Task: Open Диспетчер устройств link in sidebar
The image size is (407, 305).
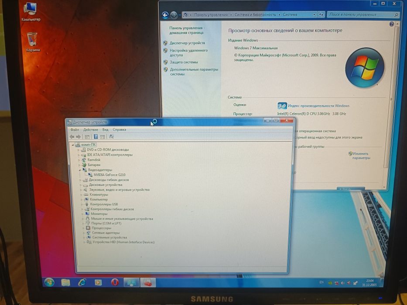Action: click(x=188, y=43)
